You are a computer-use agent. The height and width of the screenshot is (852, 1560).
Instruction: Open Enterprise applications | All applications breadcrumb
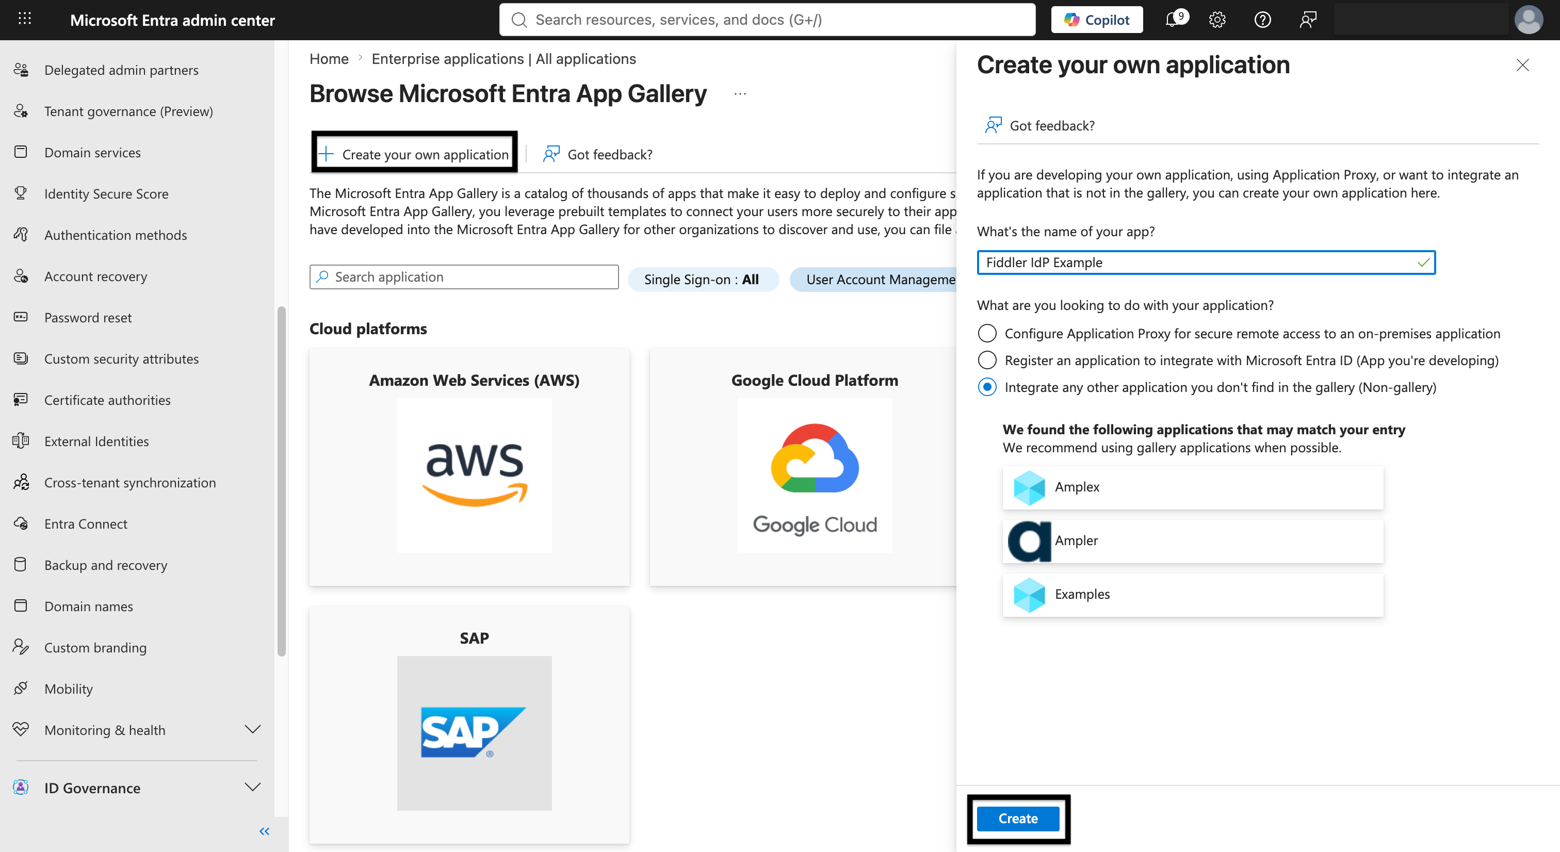[503, 59]
